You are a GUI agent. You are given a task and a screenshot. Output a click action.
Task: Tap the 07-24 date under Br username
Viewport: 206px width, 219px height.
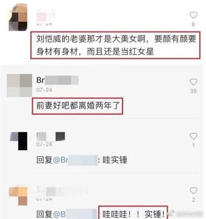(x=44, y=90)
